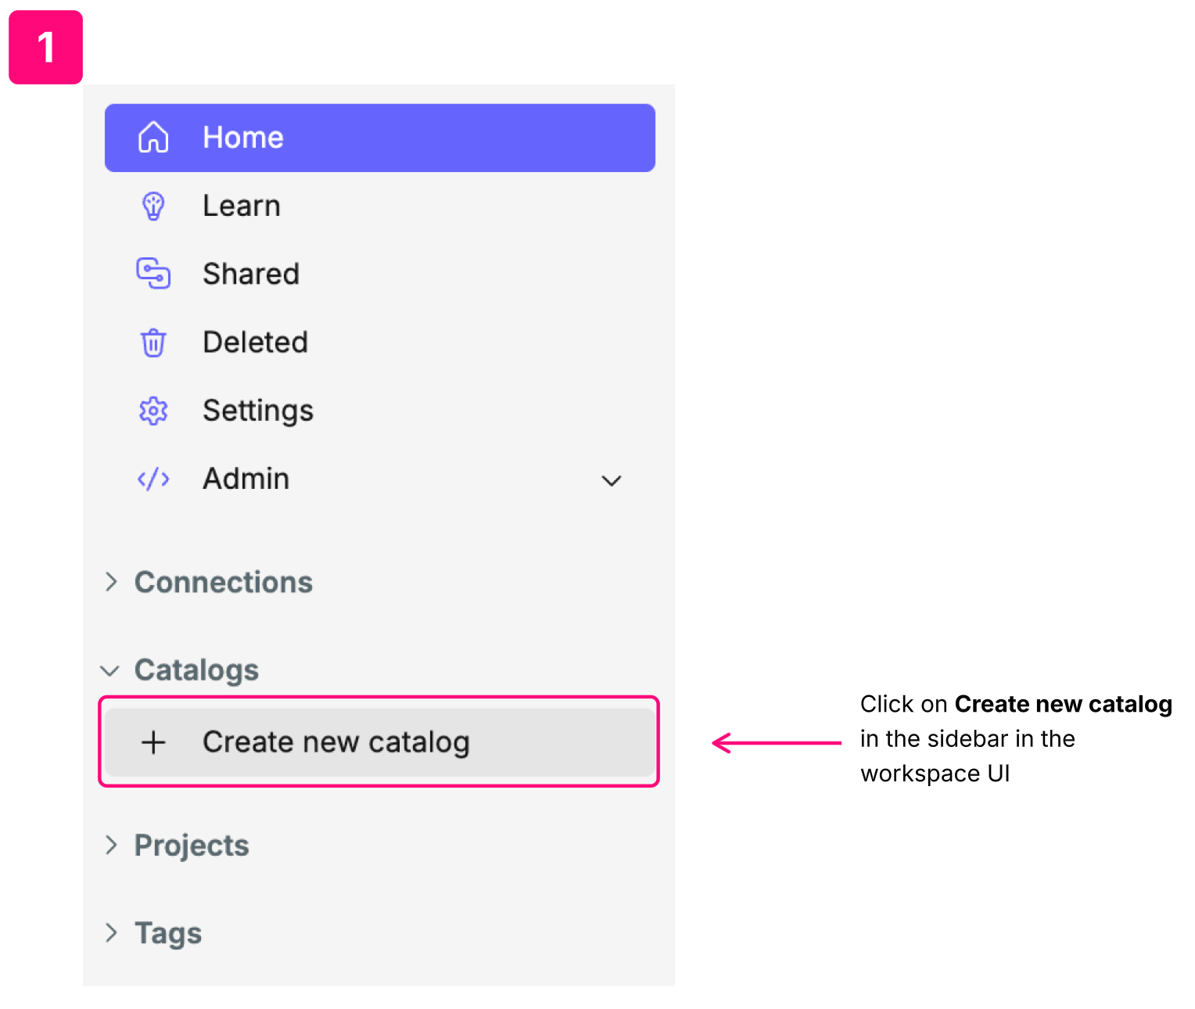Click the Settings gear icon
The width and height of the screenshot is (1195, 1009).
pyautogui.click(x=153, y=411)
